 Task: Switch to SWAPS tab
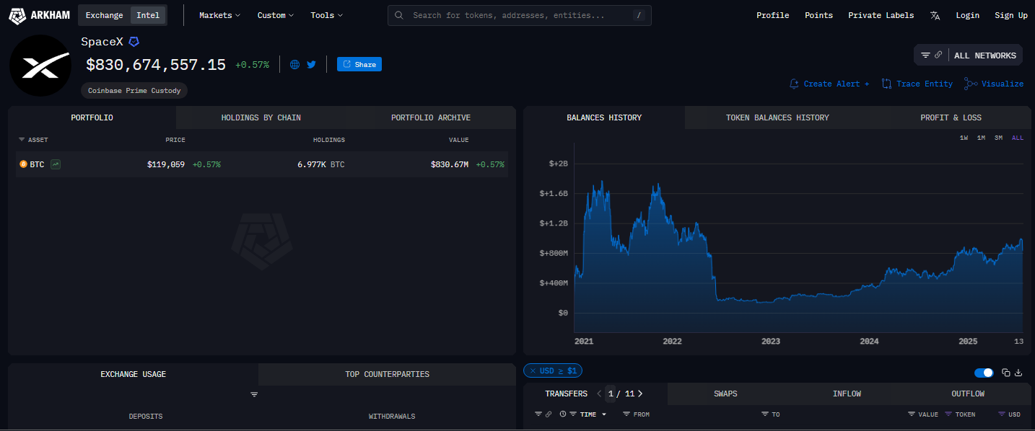(x=725, y=394)
